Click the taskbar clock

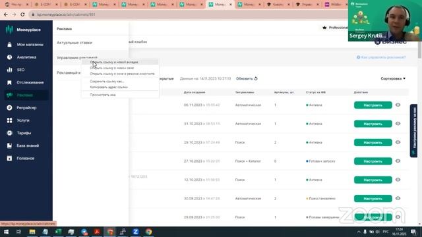(399, 232)
